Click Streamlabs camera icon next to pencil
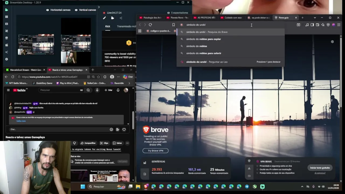Screen dimensions: 345x194 (112, 18)
